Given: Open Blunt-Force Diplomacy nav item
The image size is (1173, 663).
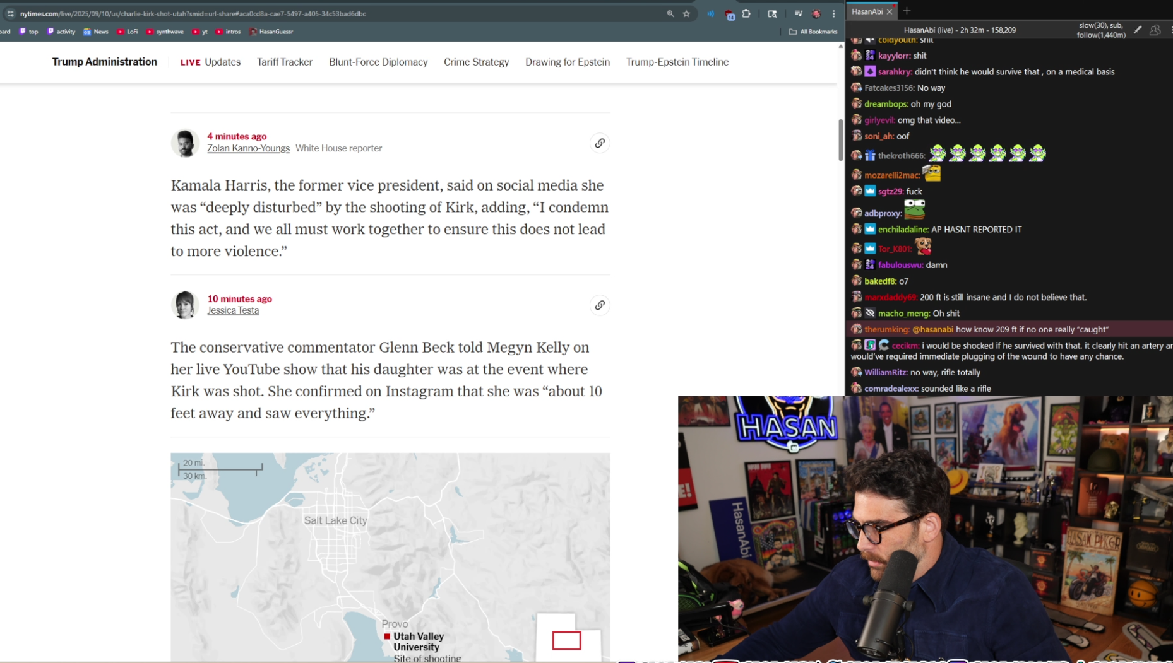Looking at the screenshot, I should (378, 62).
